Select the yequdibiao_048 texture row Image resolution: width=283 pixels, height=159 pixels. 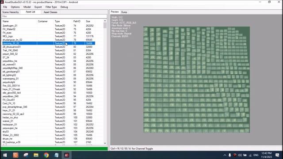[x=48, y=96]
